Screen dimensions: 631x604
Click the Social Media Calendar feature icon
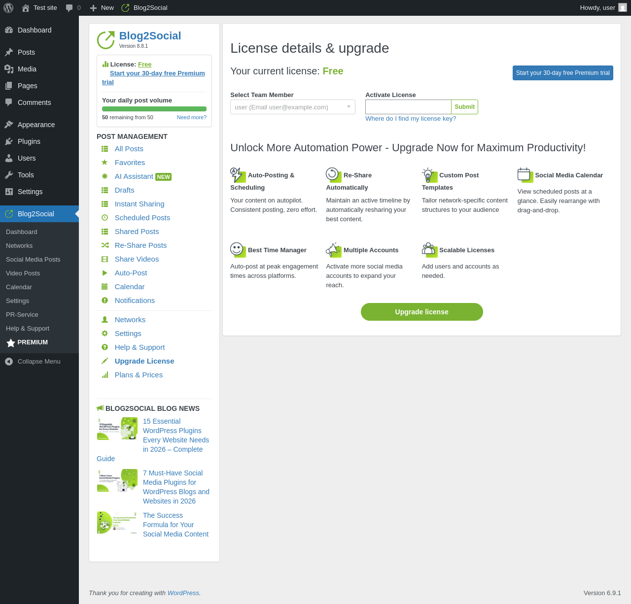click(525, 175)
